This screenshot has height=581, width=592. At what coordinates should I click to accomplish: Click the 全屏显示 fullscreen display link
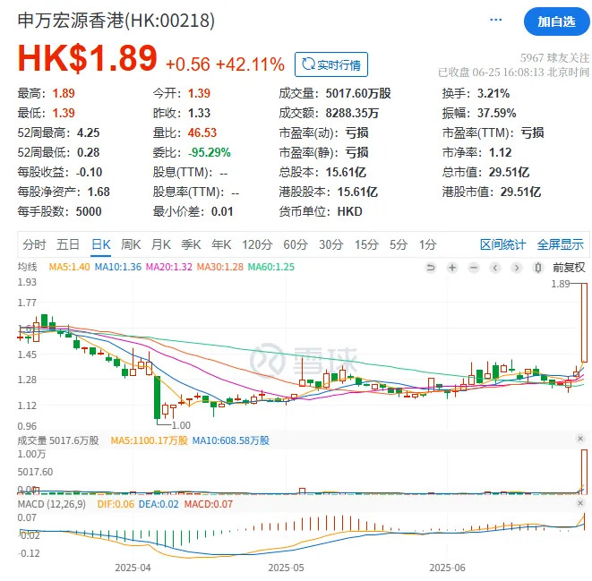[561, 244]
